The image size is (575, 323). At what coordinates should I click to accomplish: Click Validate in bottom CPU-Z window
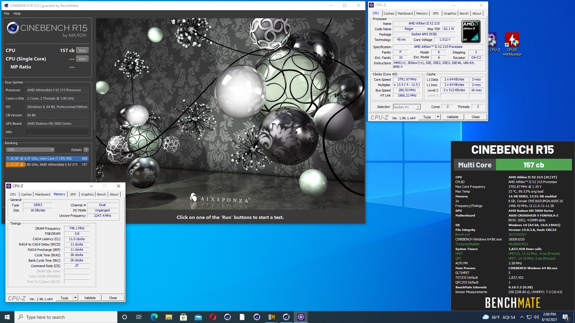click(90, 298)
